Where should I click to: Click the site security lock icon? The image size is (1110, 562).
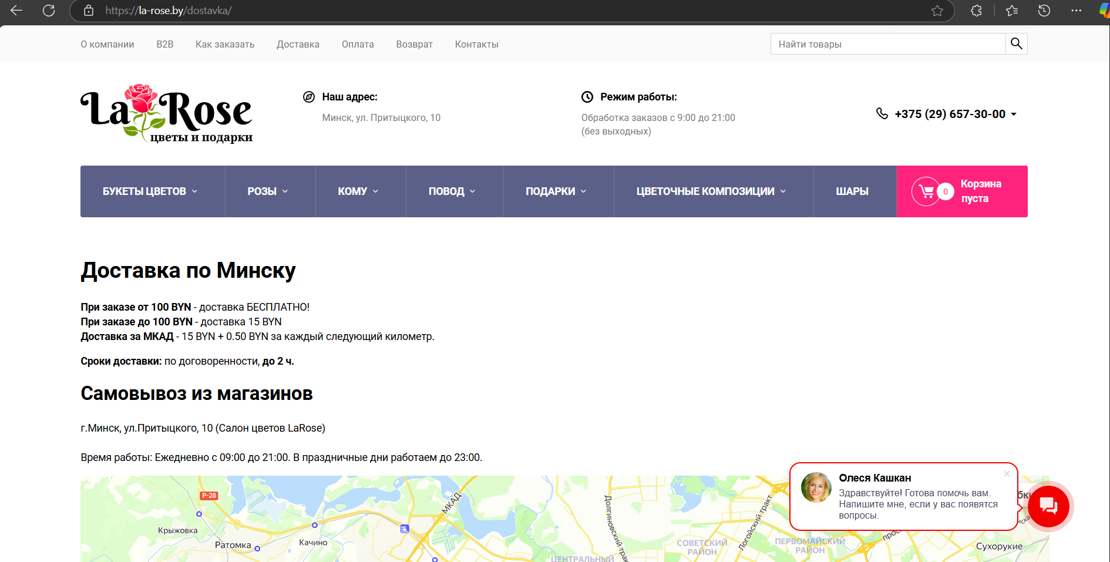(89, 11)
